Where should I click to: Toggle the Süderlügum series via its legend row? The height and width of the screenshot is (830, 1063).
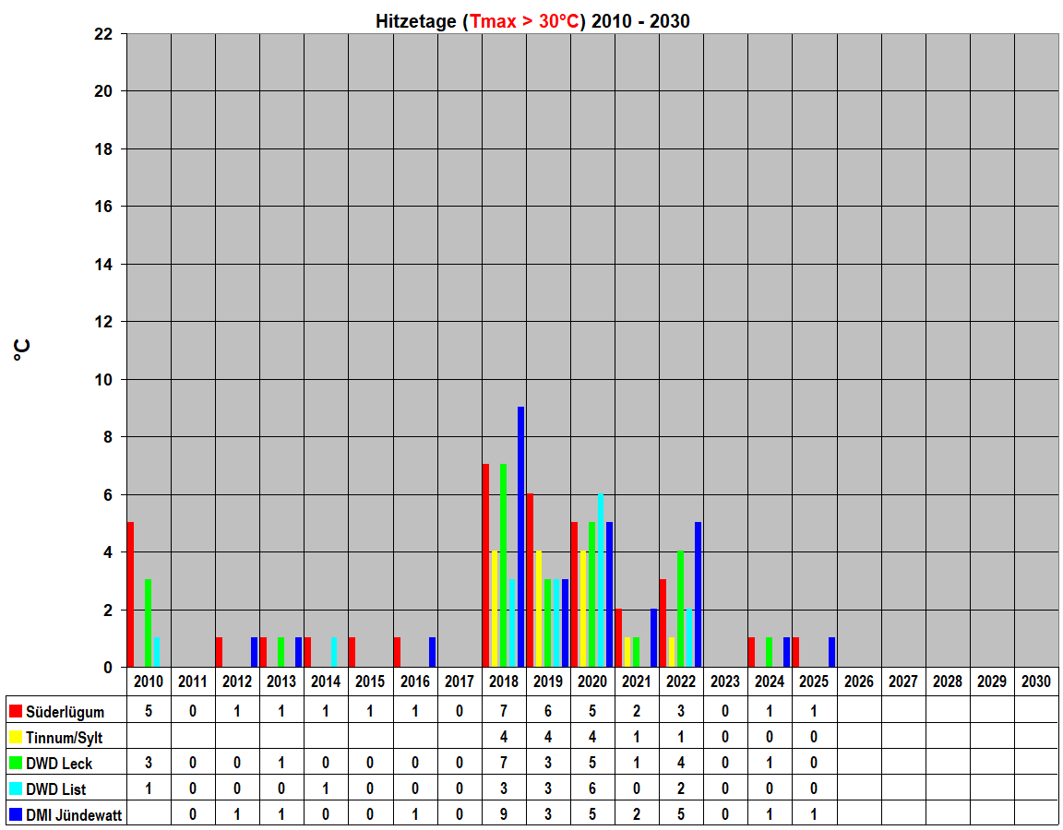click(x=60, y=711)
